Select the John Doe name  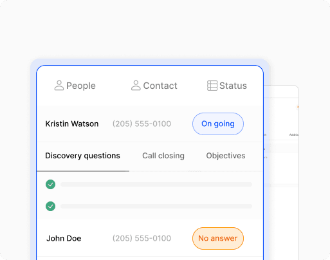tap(64, 238)
